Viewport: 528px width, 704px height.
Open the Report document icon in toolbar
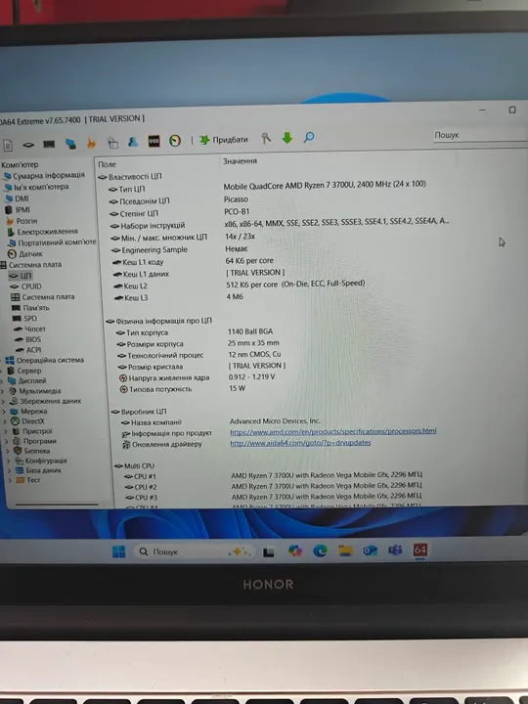(8, 145)
